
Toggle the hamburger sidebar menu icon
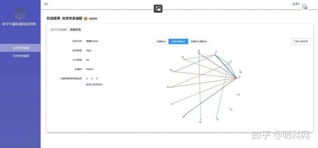click(x=46, y=4)
